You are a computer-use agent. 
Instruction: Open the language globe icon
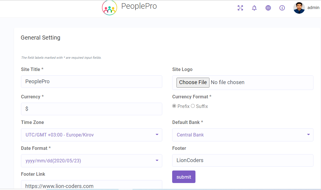(268, 8)
